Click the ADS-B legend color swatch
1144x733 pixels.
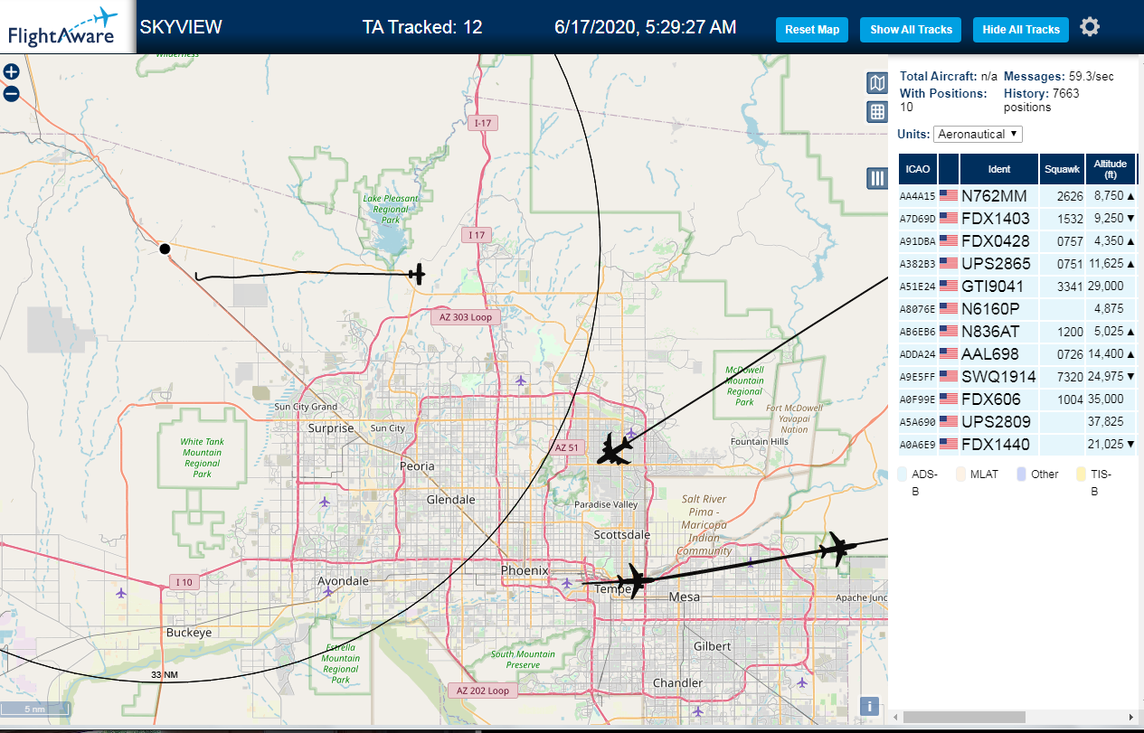(903, 474)
